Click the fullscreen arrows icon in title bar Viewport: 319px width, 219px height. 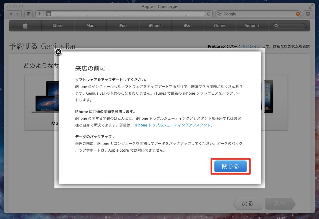tap(311, 6)
